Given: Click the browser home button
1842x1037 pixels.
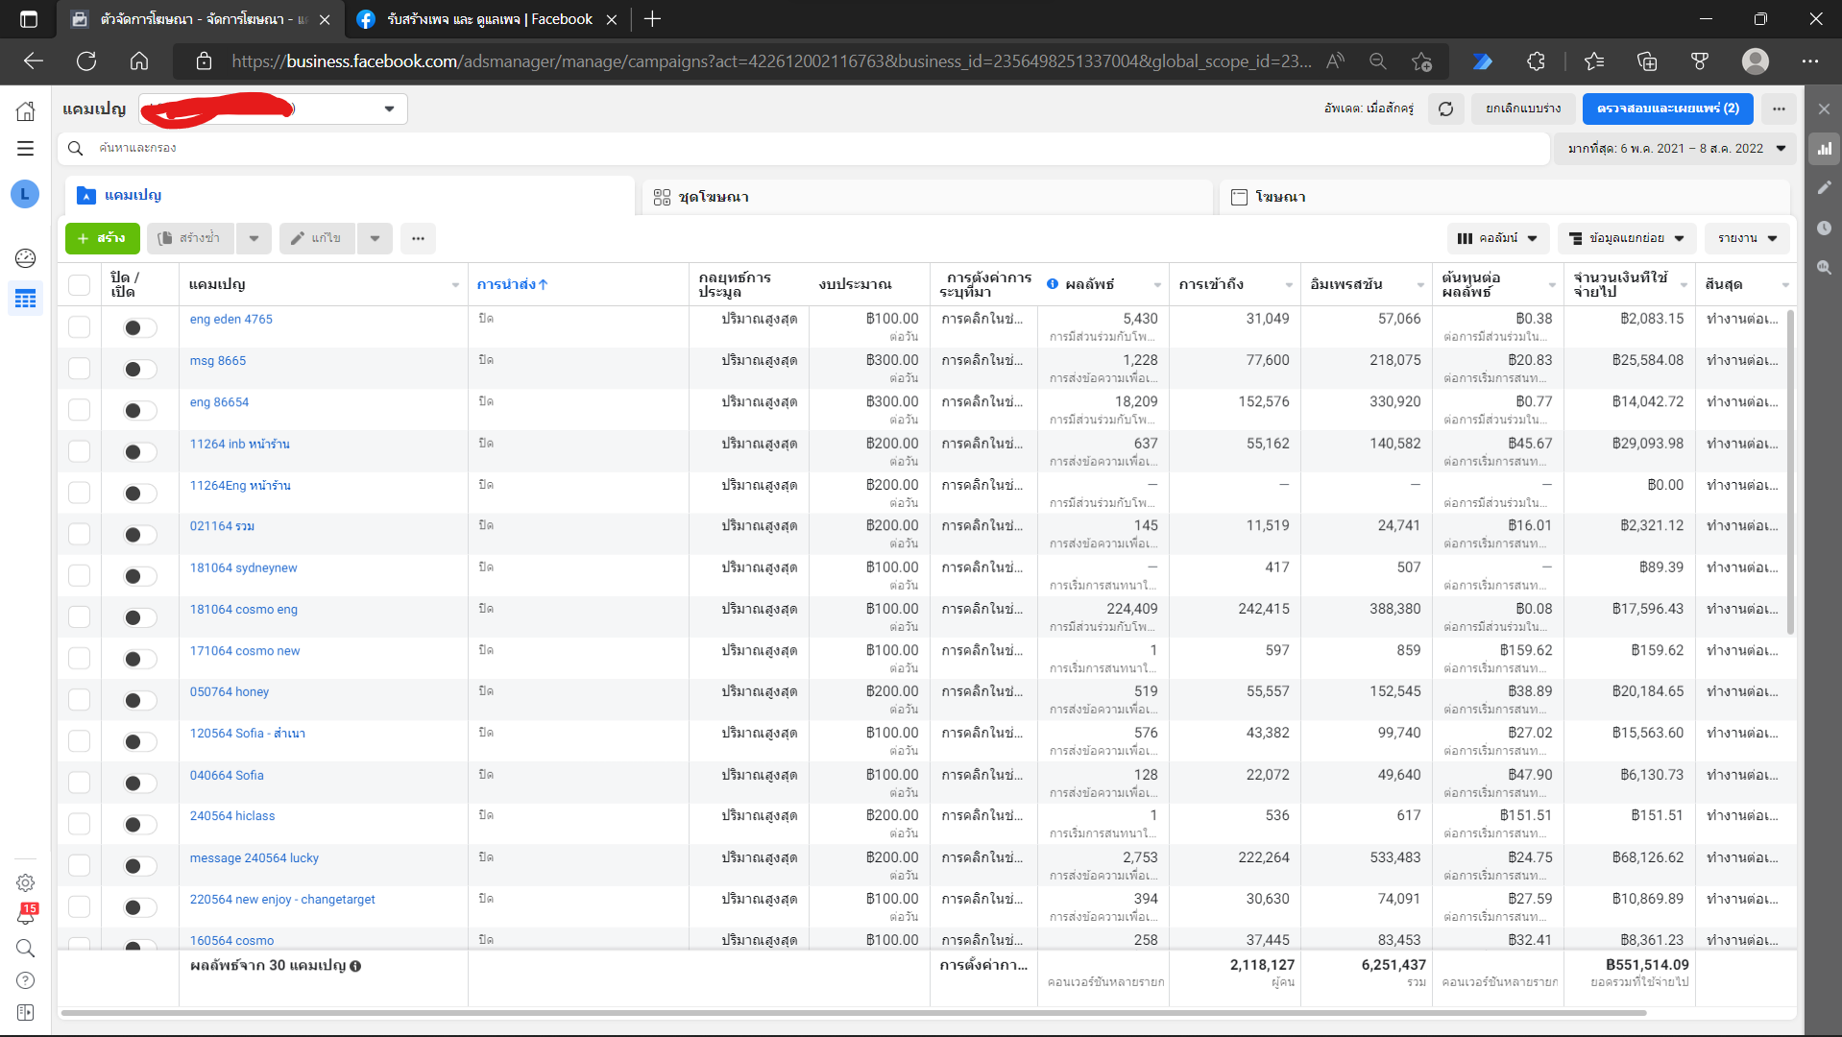Looking at the screenshot, I should [139, 61].
